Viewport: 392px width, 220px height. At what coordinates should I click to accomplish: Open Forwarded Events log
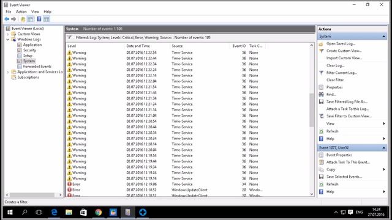37,67
